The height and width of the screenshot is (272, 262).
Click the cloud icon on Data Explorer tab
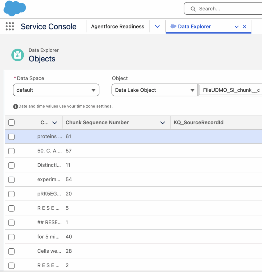point(173,26)
